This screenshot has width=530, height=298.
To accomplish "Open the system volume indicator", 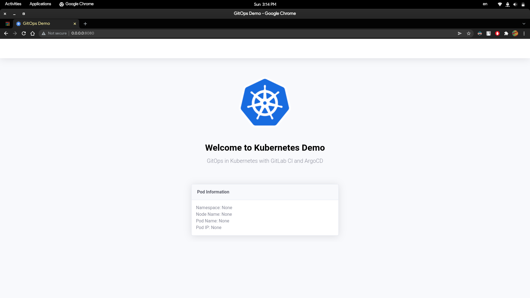I will click(x=515, y=4).
